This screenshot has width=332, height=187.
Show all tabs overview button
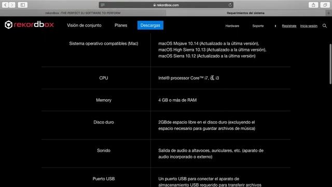325,5
